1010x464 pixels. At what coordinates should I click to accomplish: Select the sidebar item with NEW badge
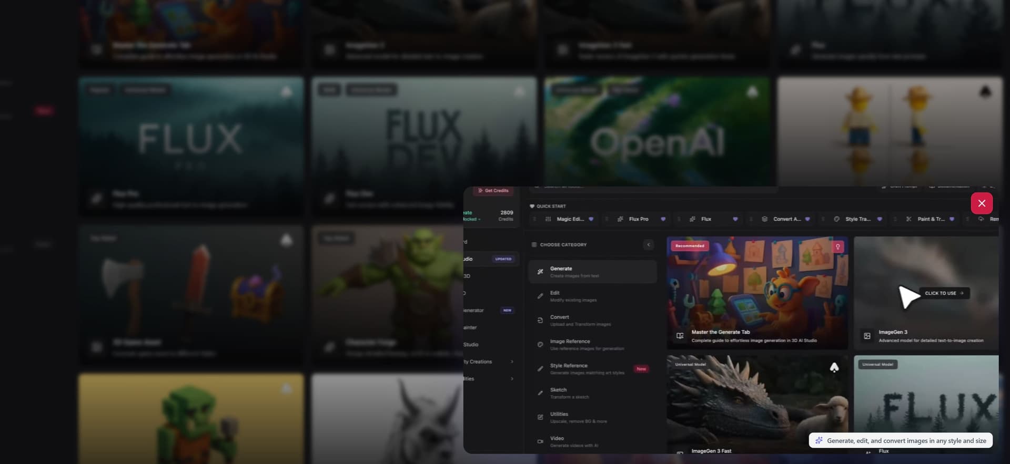click(491, 311)
